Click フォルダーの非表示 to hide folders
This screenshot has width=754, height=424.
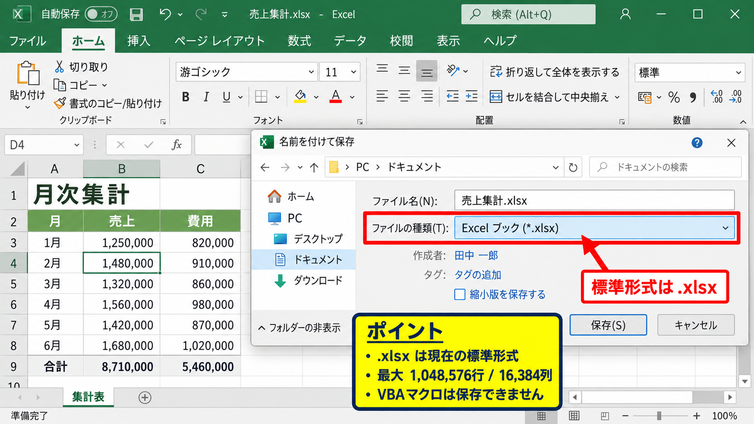point(299,328)
